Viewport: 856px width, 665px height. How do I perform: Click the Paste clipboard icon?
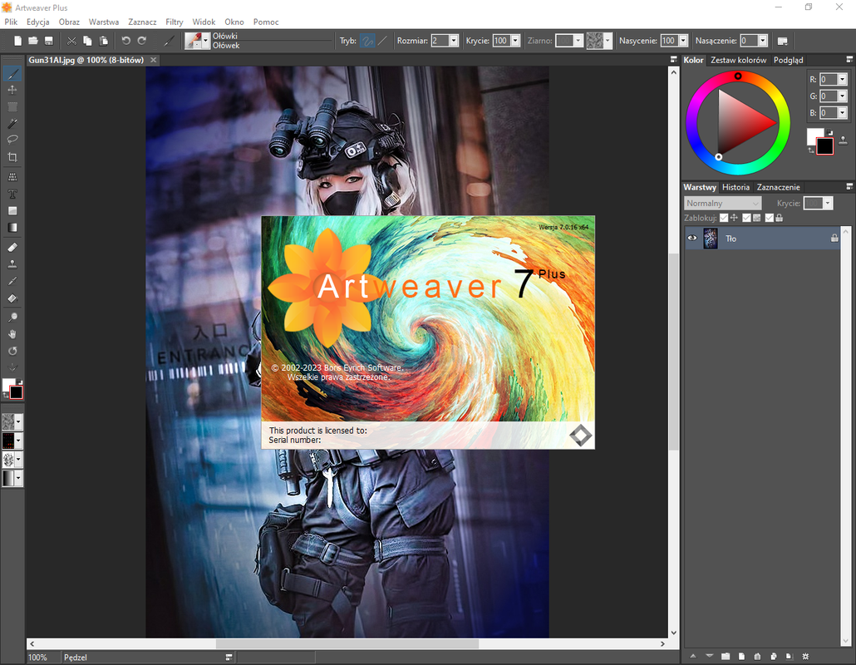pos(103,41)
